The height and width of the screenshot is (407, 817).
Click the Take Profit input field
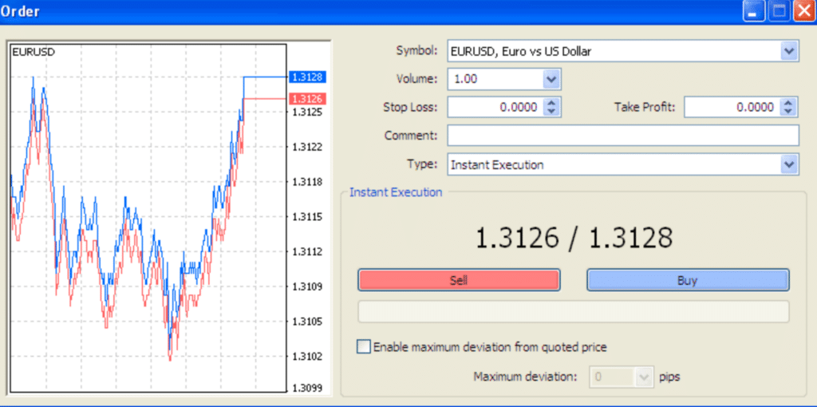pyautogui.click(x=732, y=108)
